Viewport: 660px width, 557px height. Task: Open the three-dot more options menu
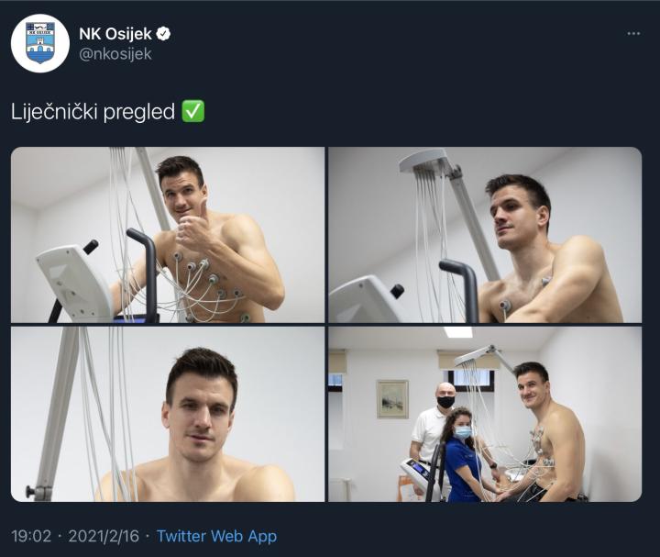[633, 34]
